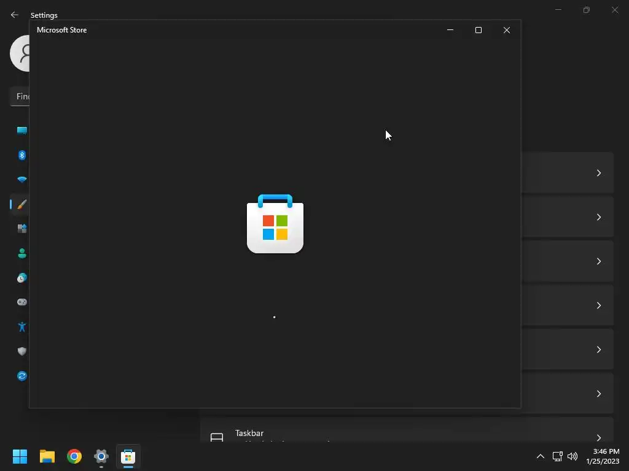Go back using Settings back arrow
This screenshot has width=629, height=471.
pos(15,15)
